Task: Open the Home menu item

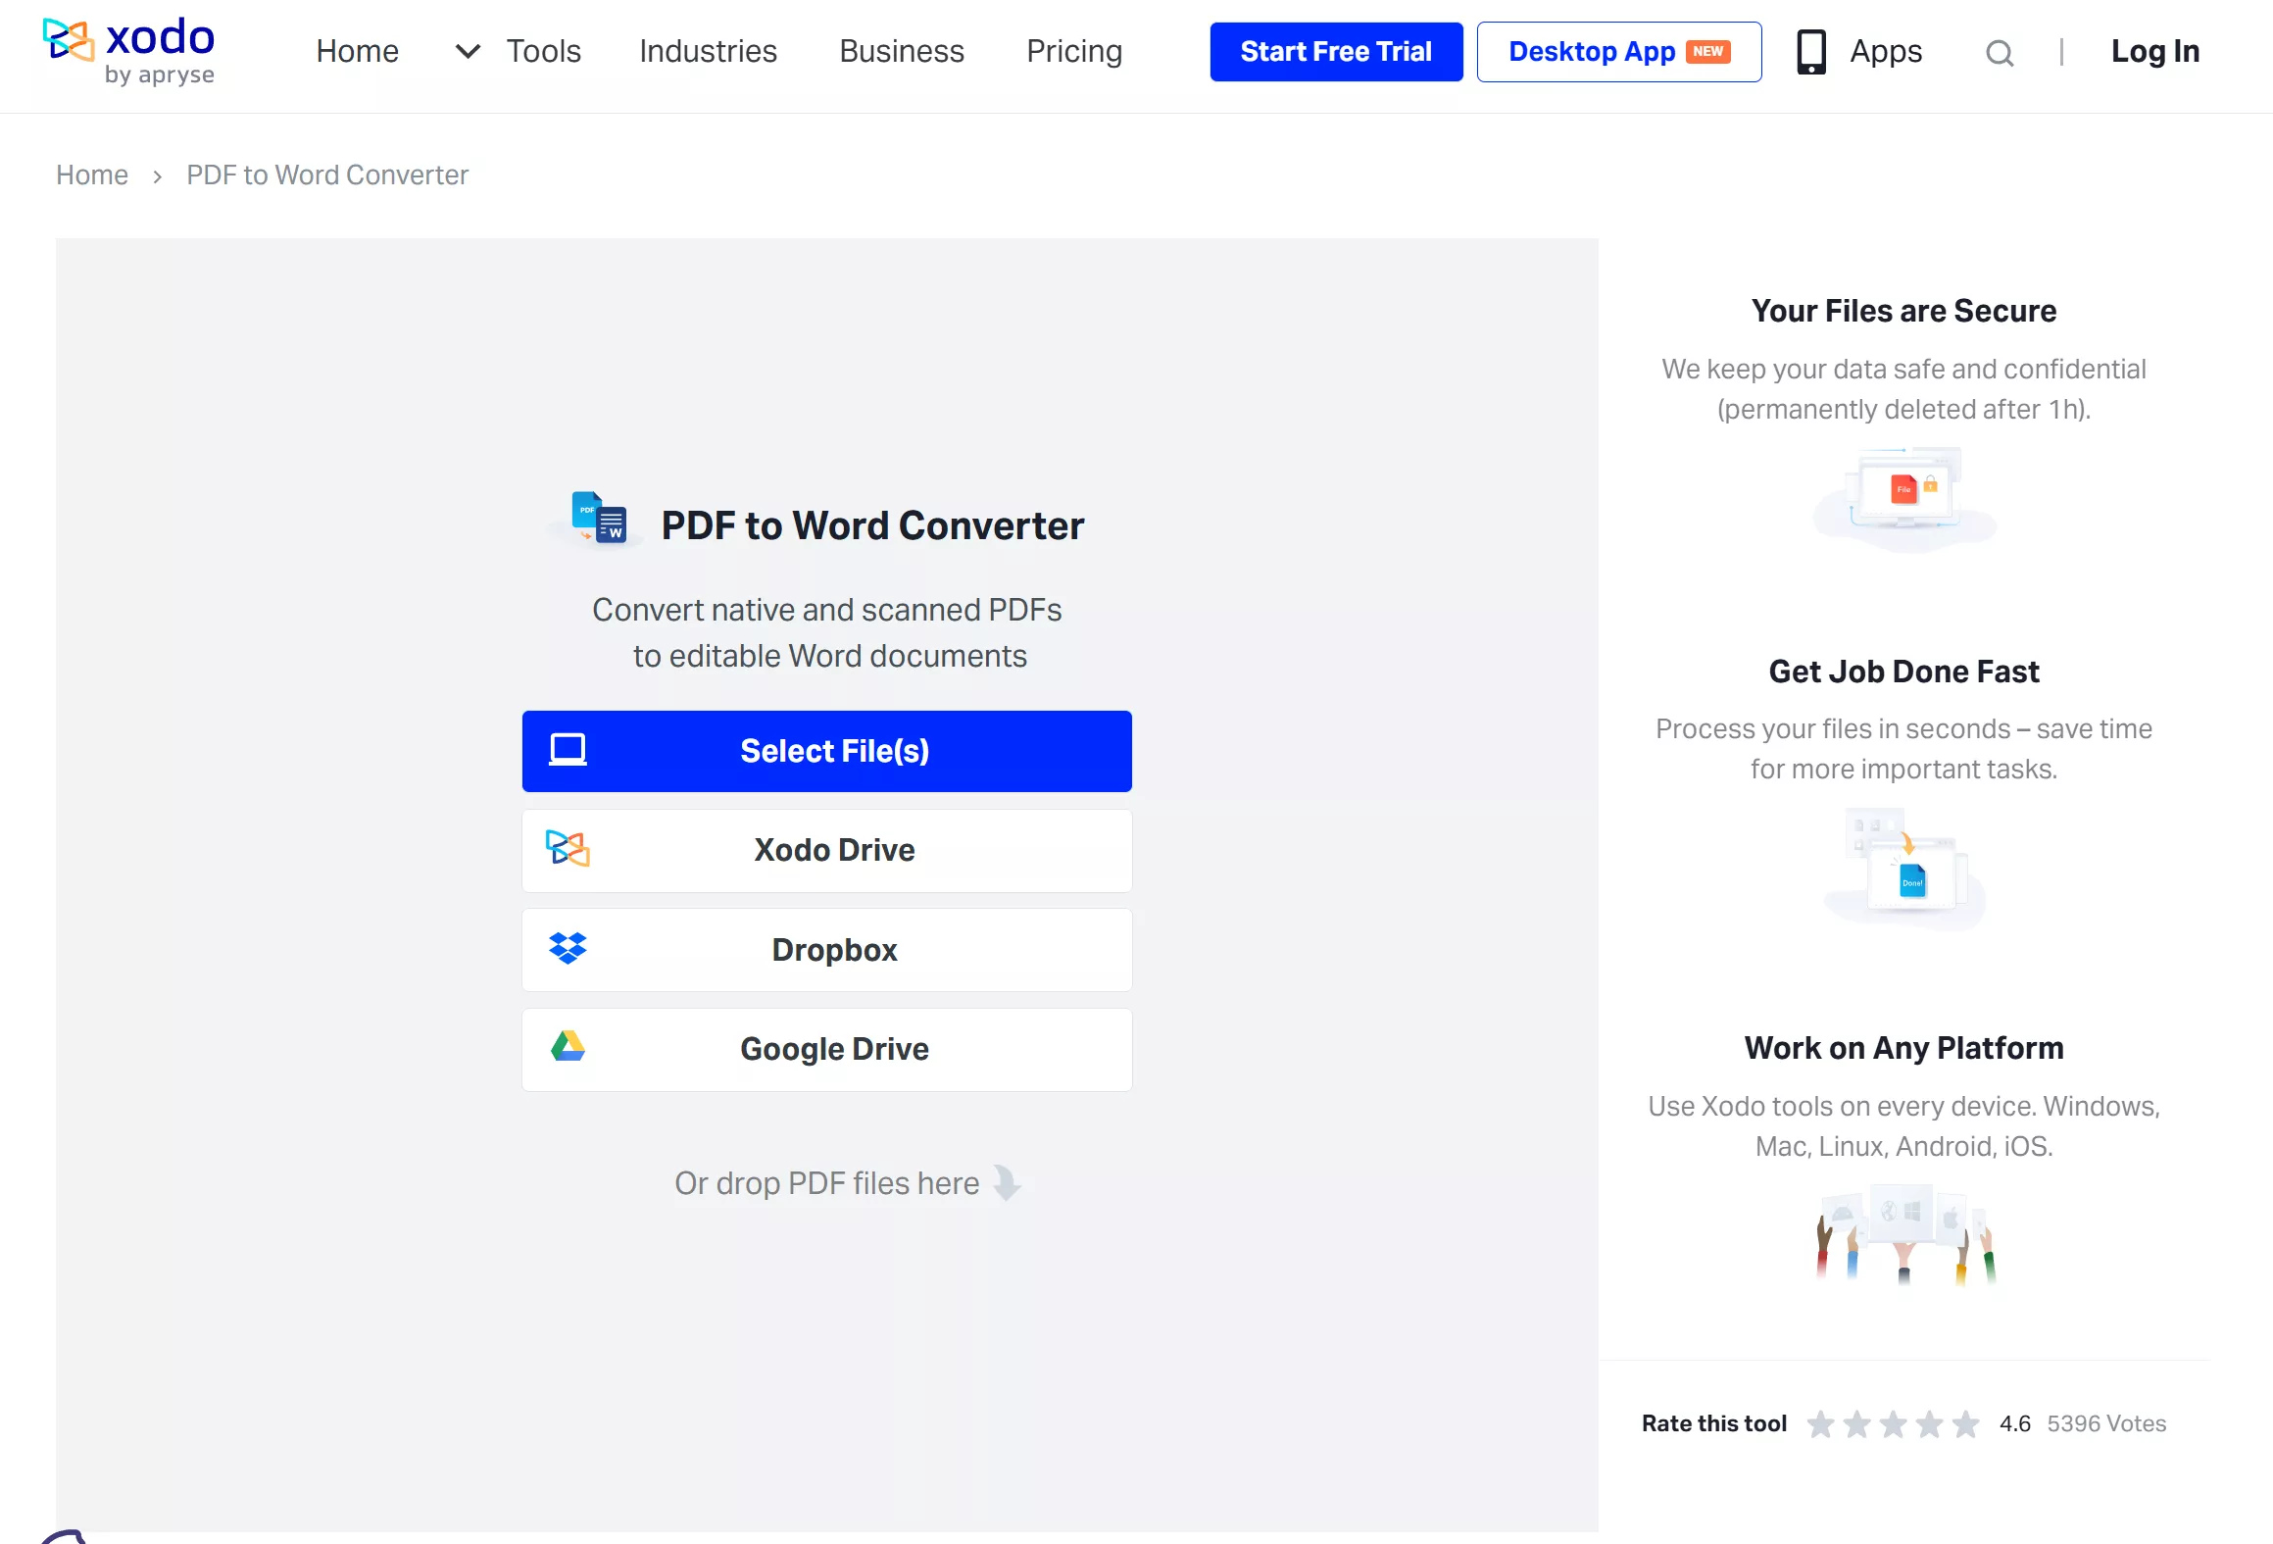Action: pyautogui.click(x=357, y=51)
